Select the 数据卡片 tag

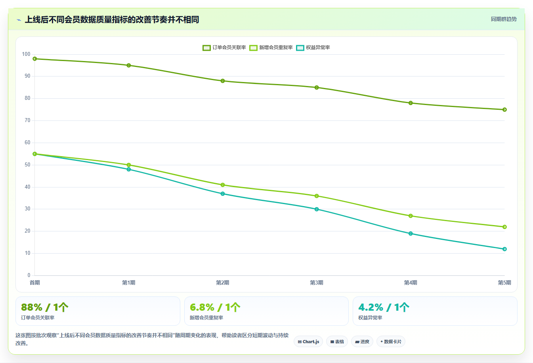tap(391, 342)
